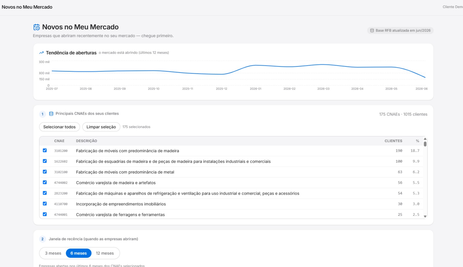Image resolution: width=463 pixels, height=267 pixels.
Task: Click the Selecionar todos button
Action: [59, 127]
